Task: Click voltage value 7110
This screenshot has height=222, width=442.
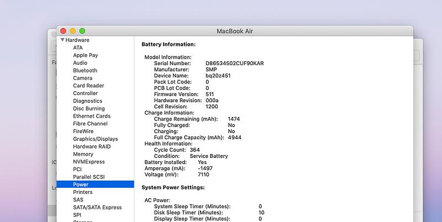Action: 203,175
